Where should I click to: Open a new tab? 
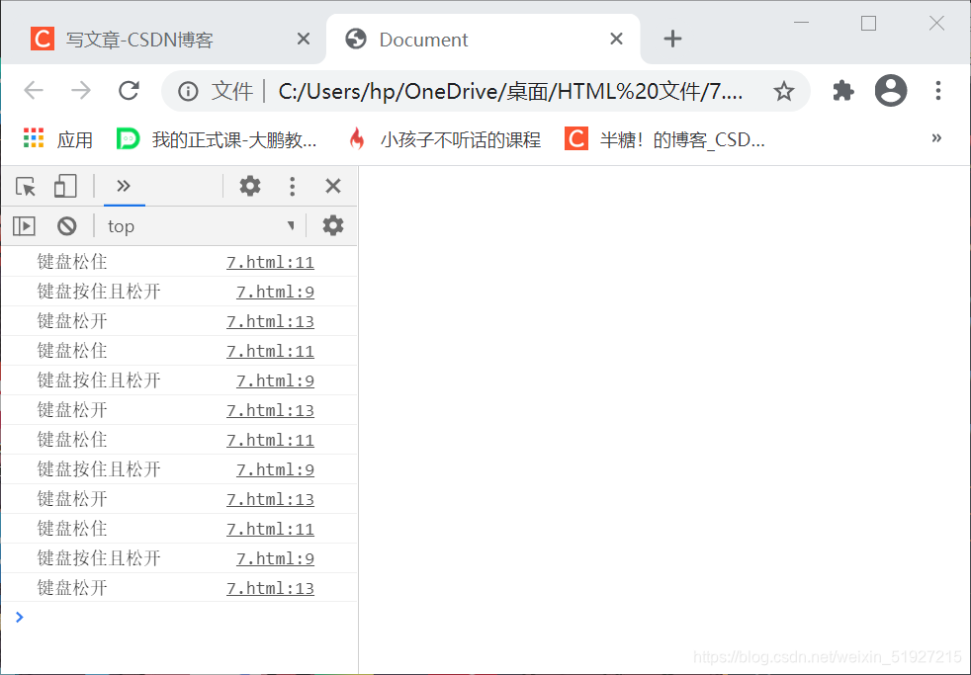(x=672, y=39)
